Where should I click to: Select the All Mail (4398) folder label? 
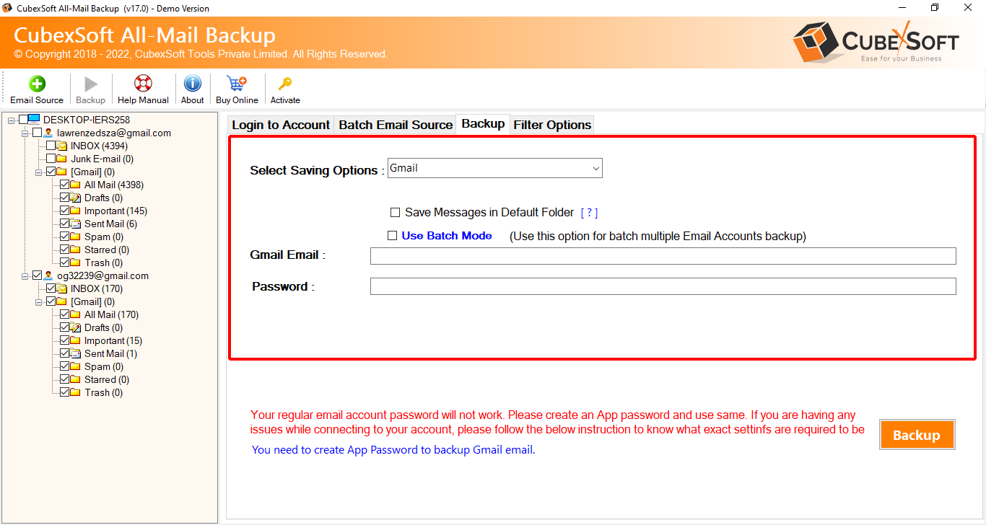coord(114,185)
